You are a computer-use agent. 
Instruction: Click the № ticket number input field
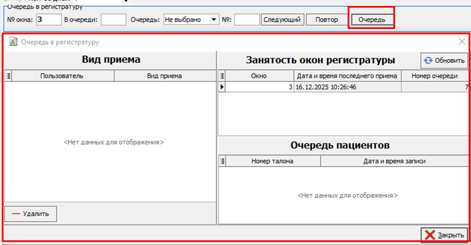(x=247, y=20)
